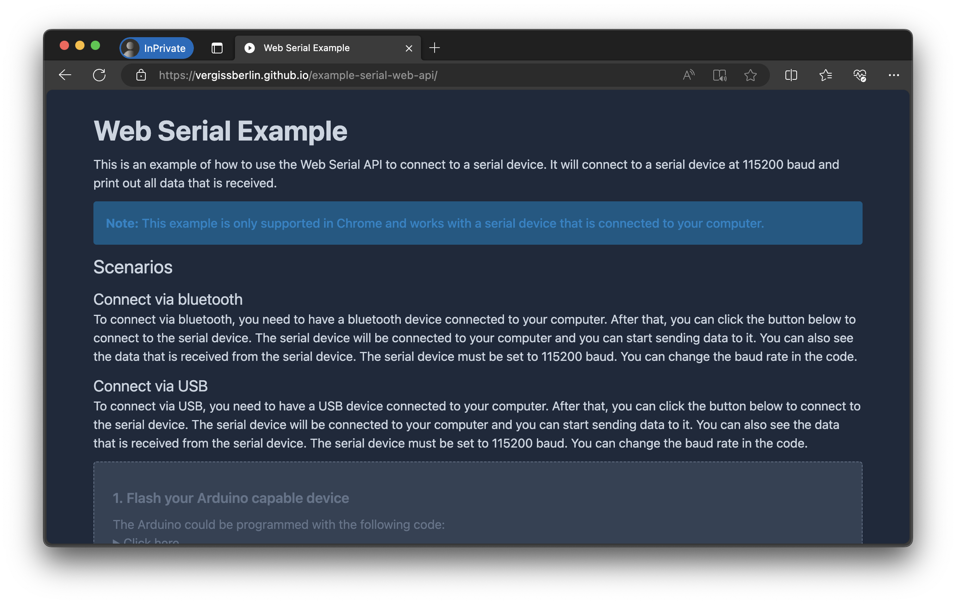Open Read Aloud from address bar

click(689, 75)
